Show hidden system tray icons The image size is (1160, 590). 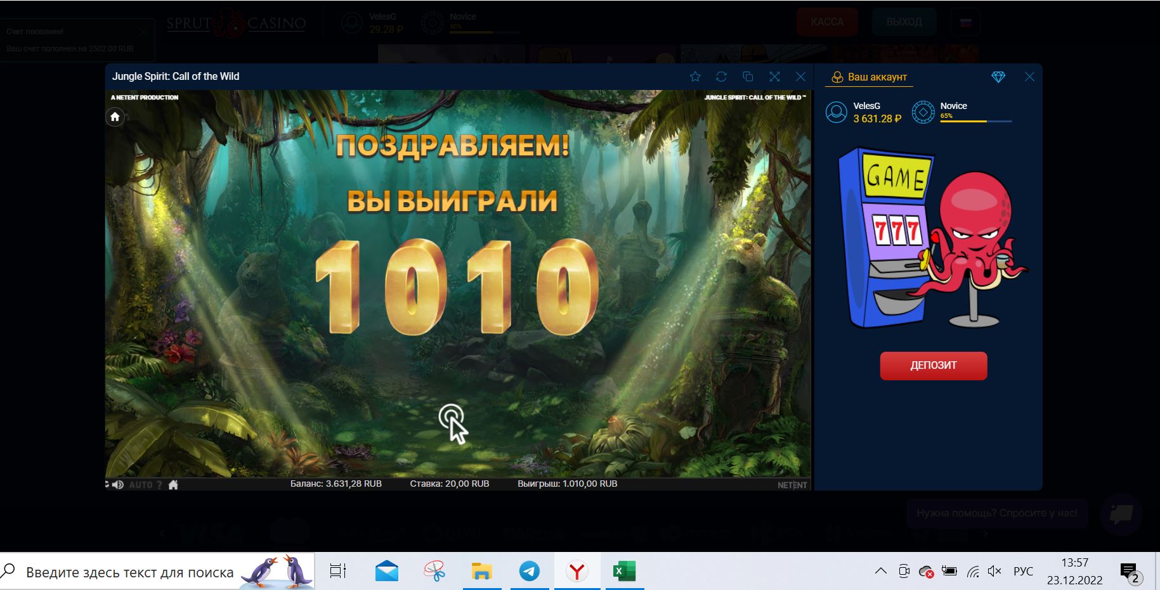(881, 571)
